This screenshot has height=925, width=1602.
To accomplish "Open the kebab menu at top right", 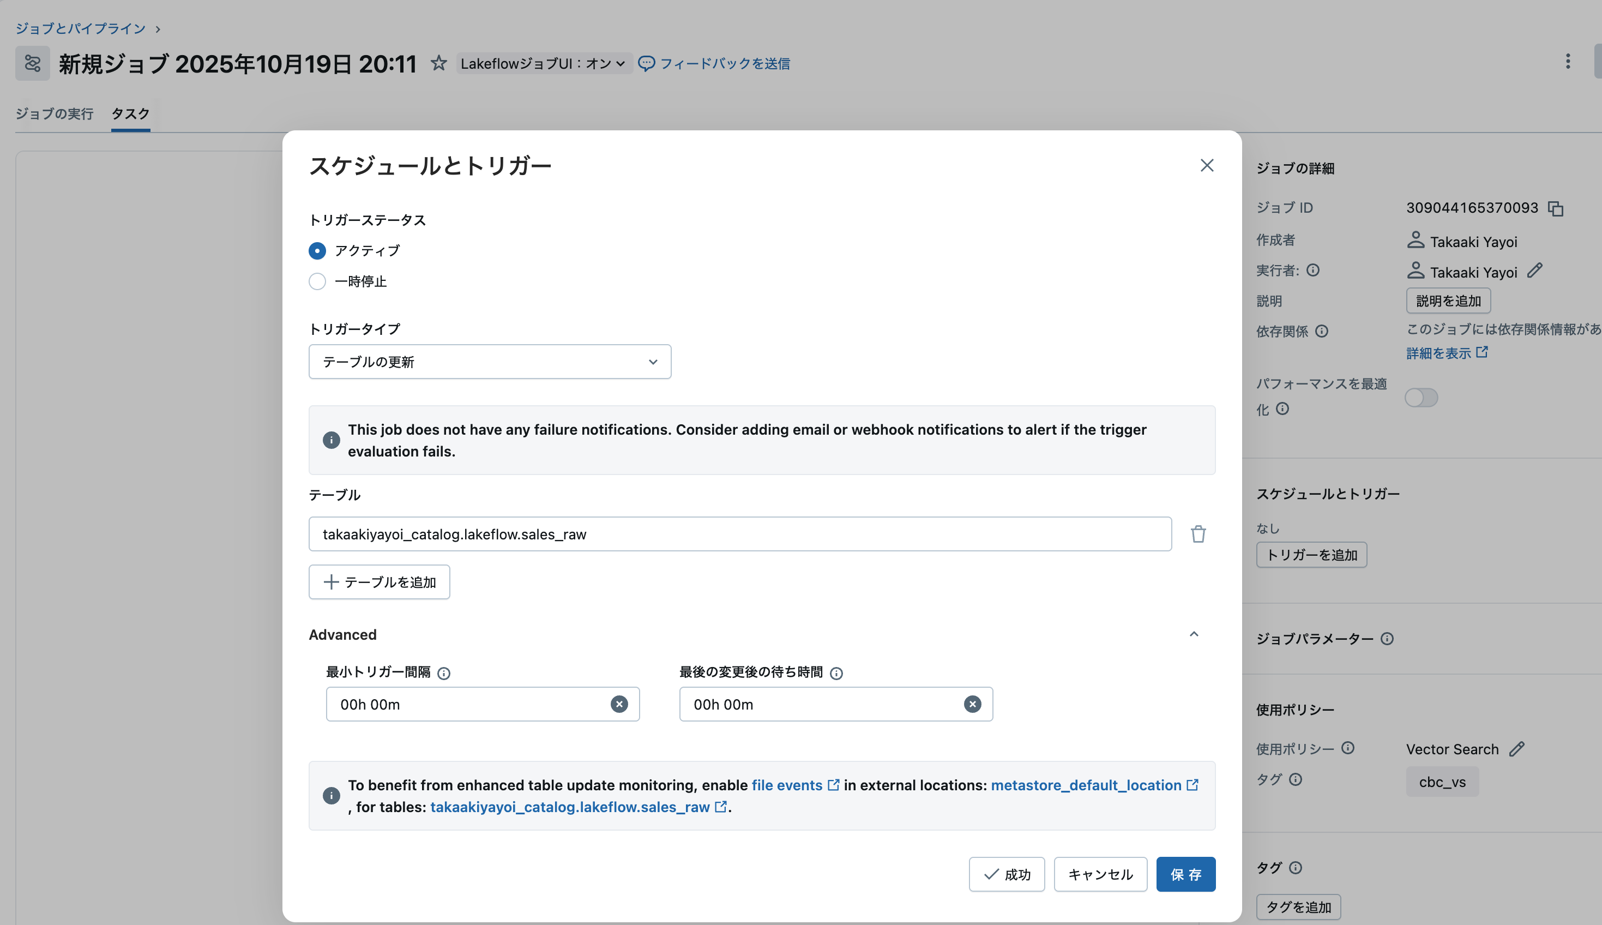I will point(1569,61).
